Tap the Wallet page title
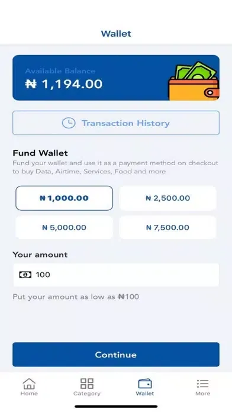 (116, 34)
